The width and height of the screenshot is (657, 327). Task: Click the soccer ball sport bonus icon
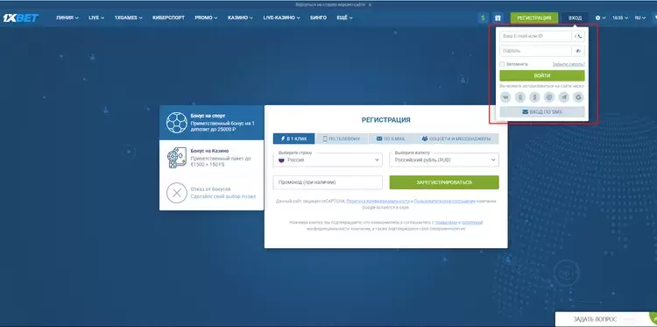[x=177, y=123]
